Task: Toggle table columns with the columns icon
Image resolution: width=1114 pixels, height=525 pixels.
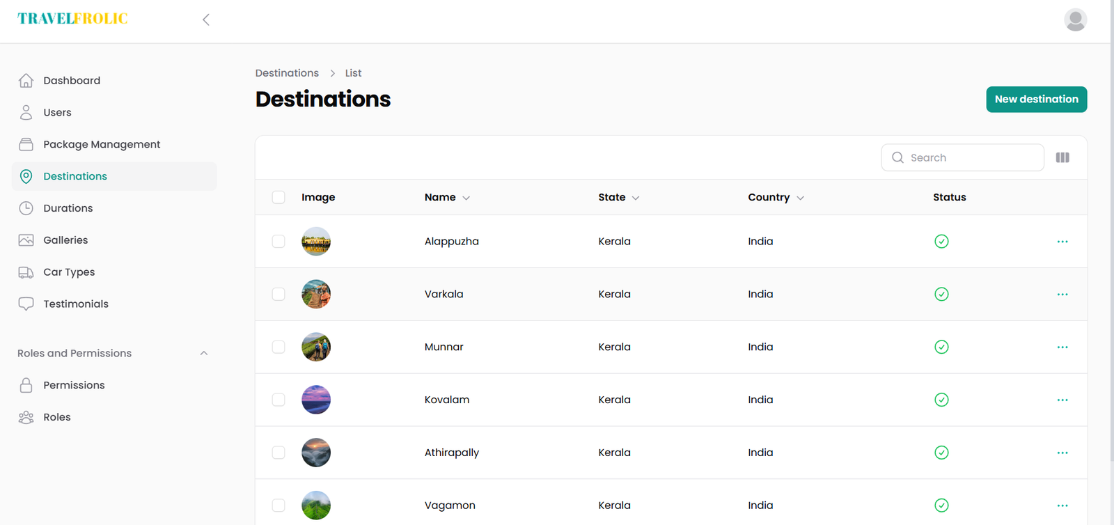Action: [1062, 157]
